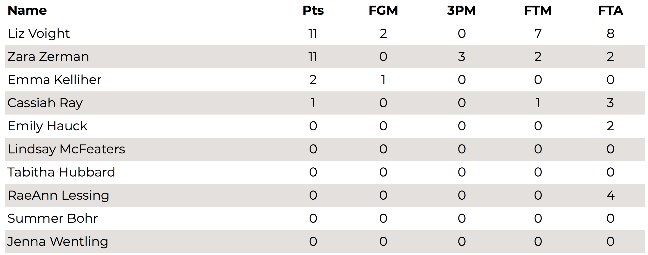Click Jenna Wentling's name
The width and height of the screenshot is (648, 255).
coord(58,242)
